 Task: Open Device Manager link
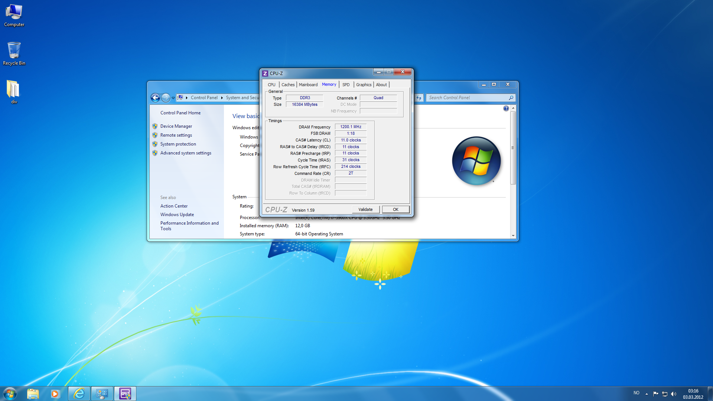pos(176,126)
